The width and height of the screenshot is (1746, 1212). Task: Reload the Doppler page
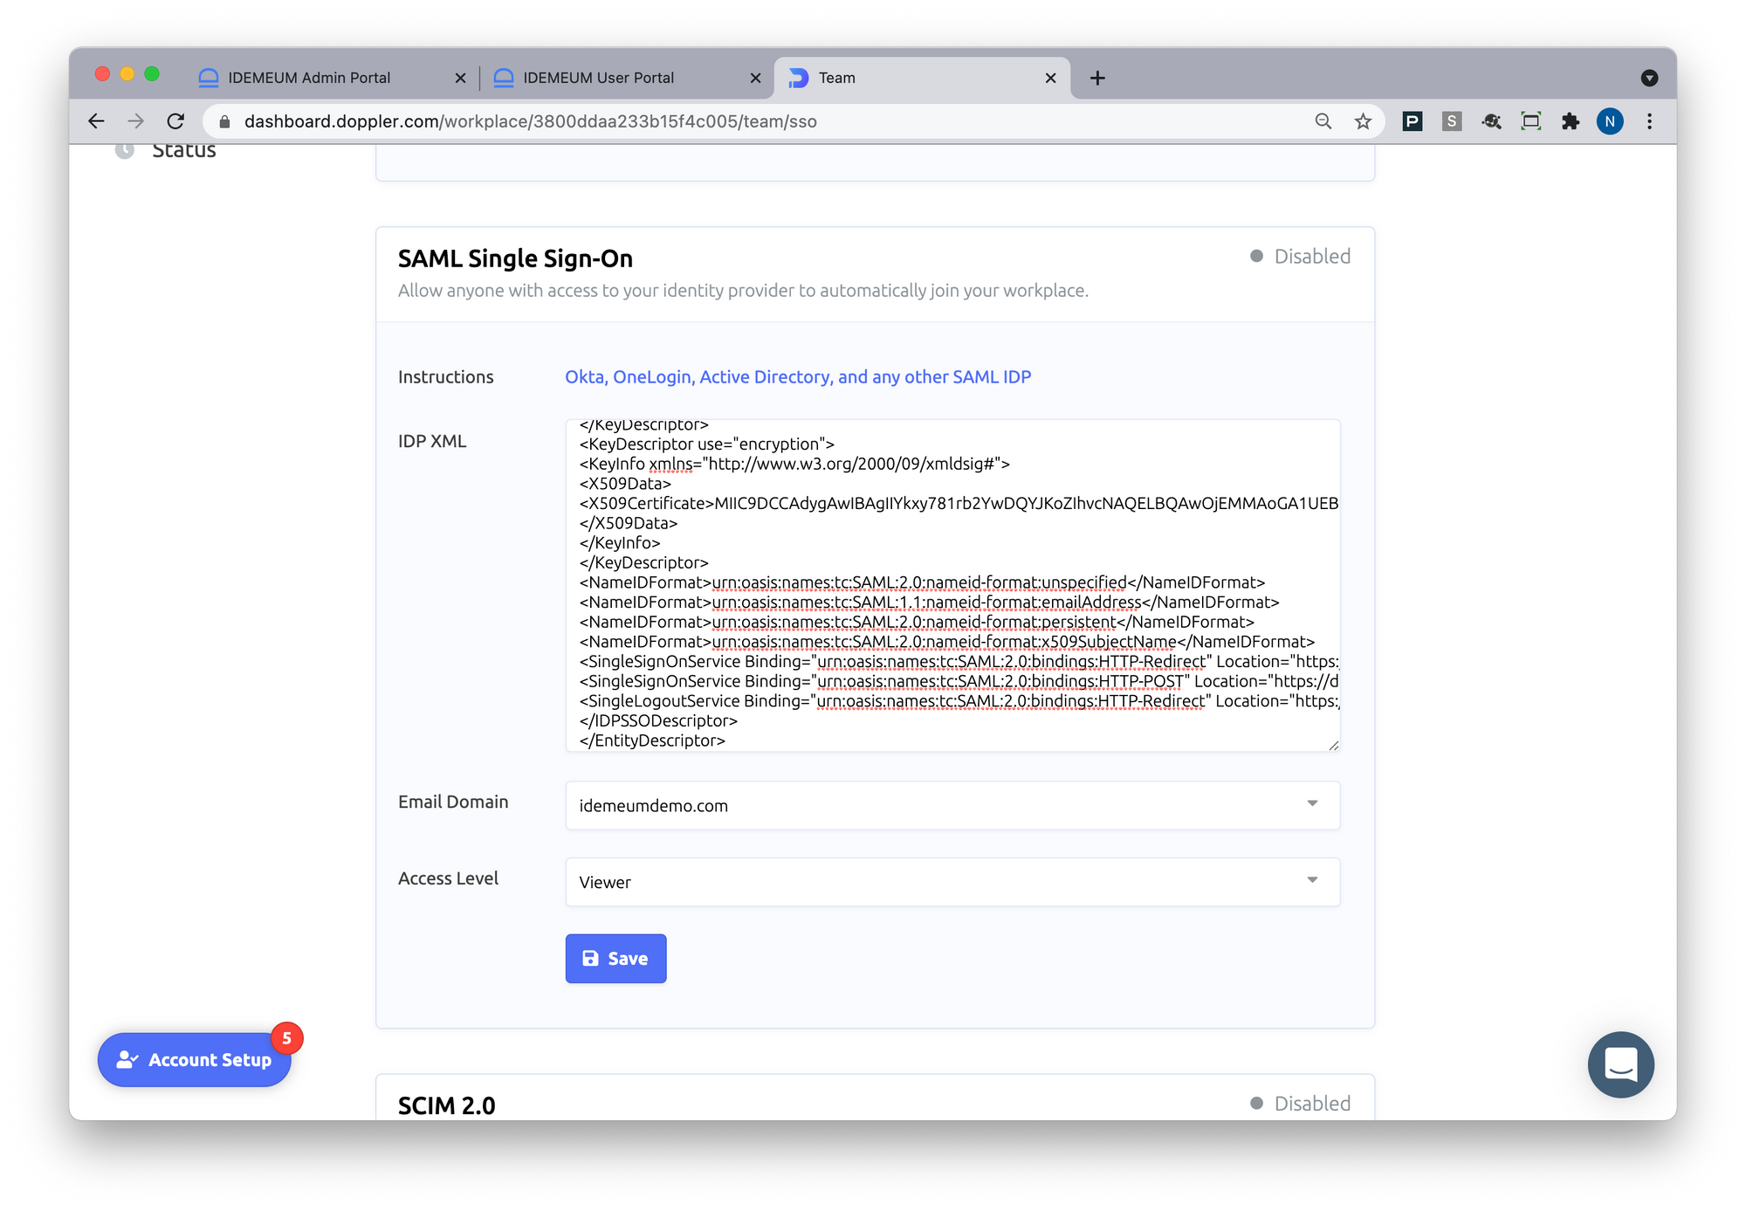pyautogui.click(x=175, y=121)
